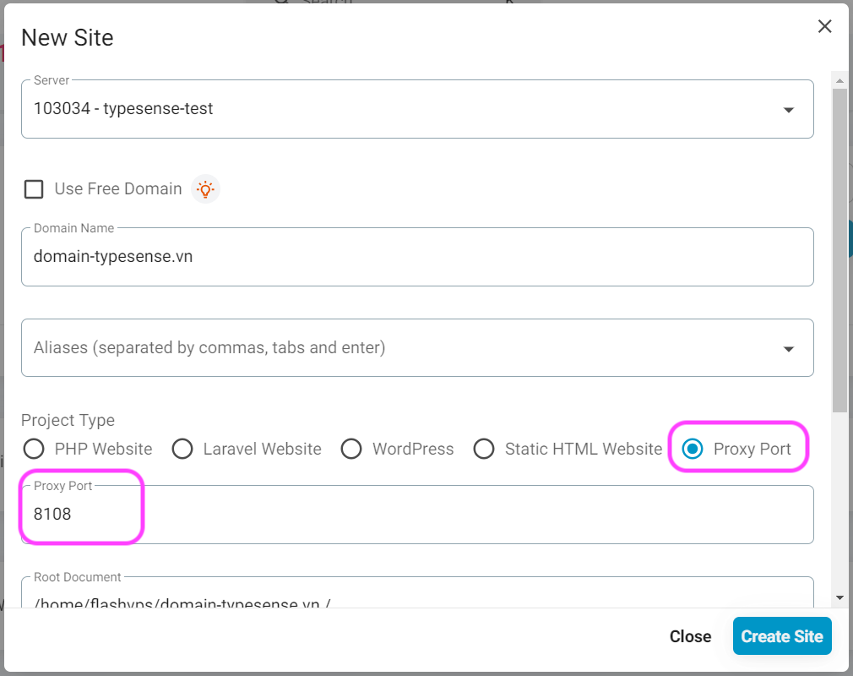Select the Proxy Port radio button

(x=693, y=449)
